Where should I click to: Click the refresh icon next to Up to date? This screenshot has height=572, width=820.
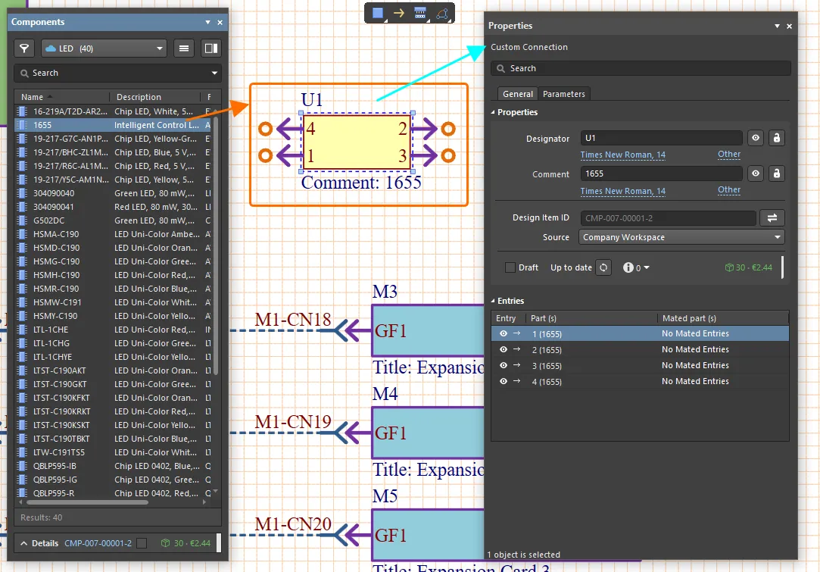tap(603, 267)
